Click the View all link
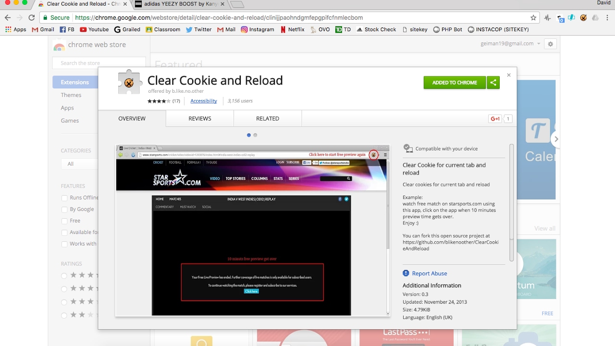Viewport: 615px width, 346px height. 545,229
